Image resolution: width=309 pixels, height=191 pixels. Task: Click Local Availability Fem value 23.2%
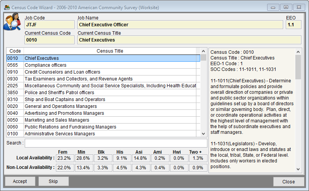click(65, 158)
